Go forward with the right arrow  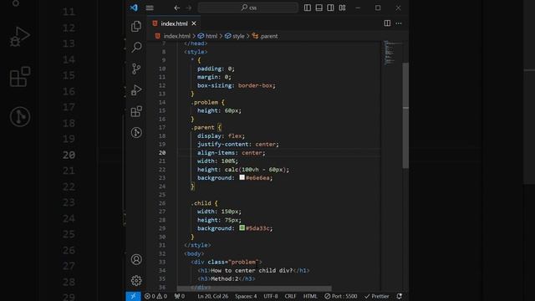[x=189, y=8]
